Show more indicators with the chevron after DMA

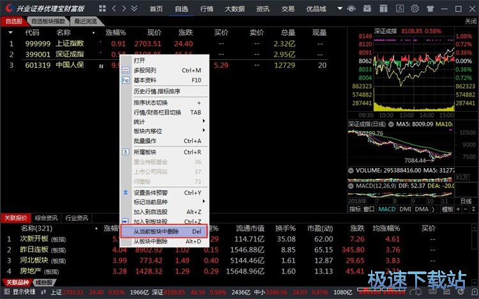433,209
